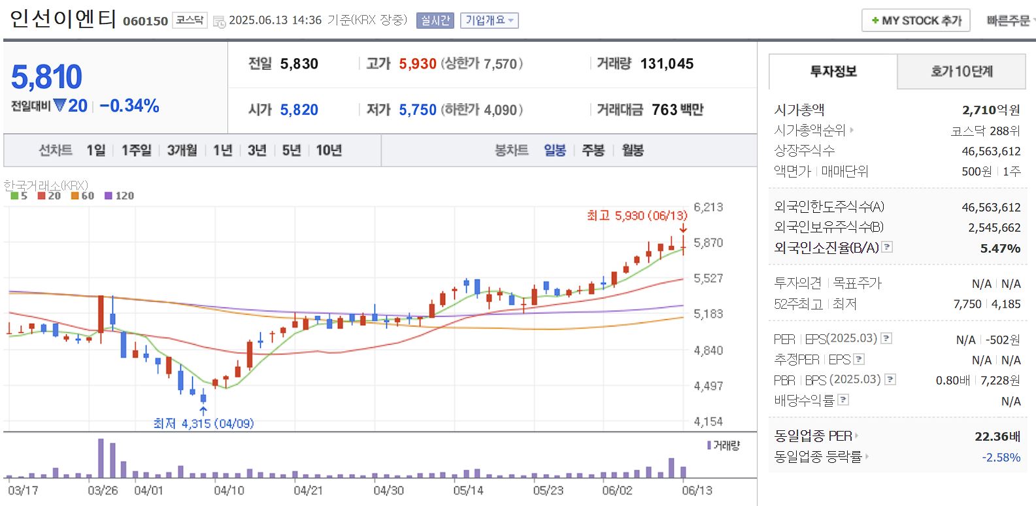Click the calendar icon beside the timestamp

click(x=219, y=21)
